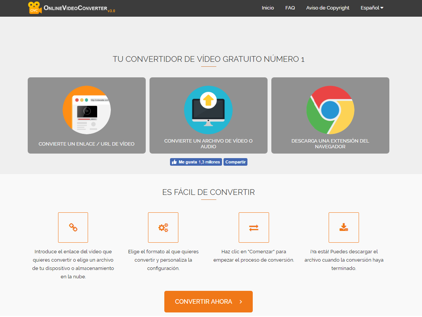Click the browser video link circle icon
This screenshot has width=422, height=317.
point(87,110)
